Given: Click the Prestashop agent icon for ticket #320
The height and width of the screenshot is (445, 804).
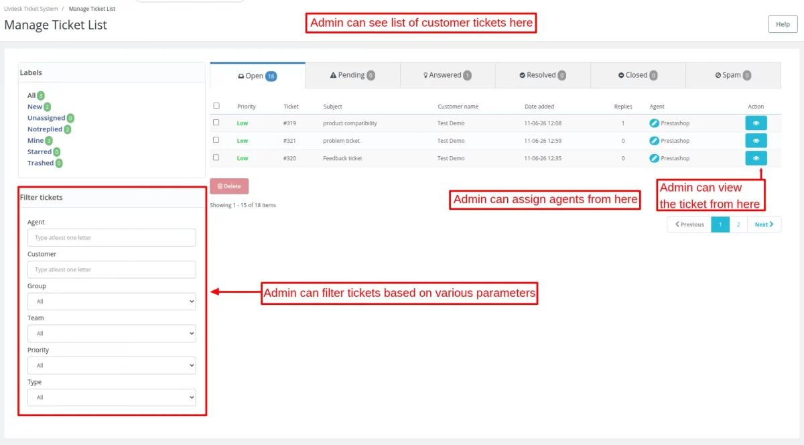Looking at the screenshot, I should point(655,158).
